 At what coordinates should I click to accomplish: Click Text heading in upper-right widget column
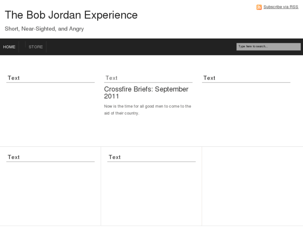[209, 78]
